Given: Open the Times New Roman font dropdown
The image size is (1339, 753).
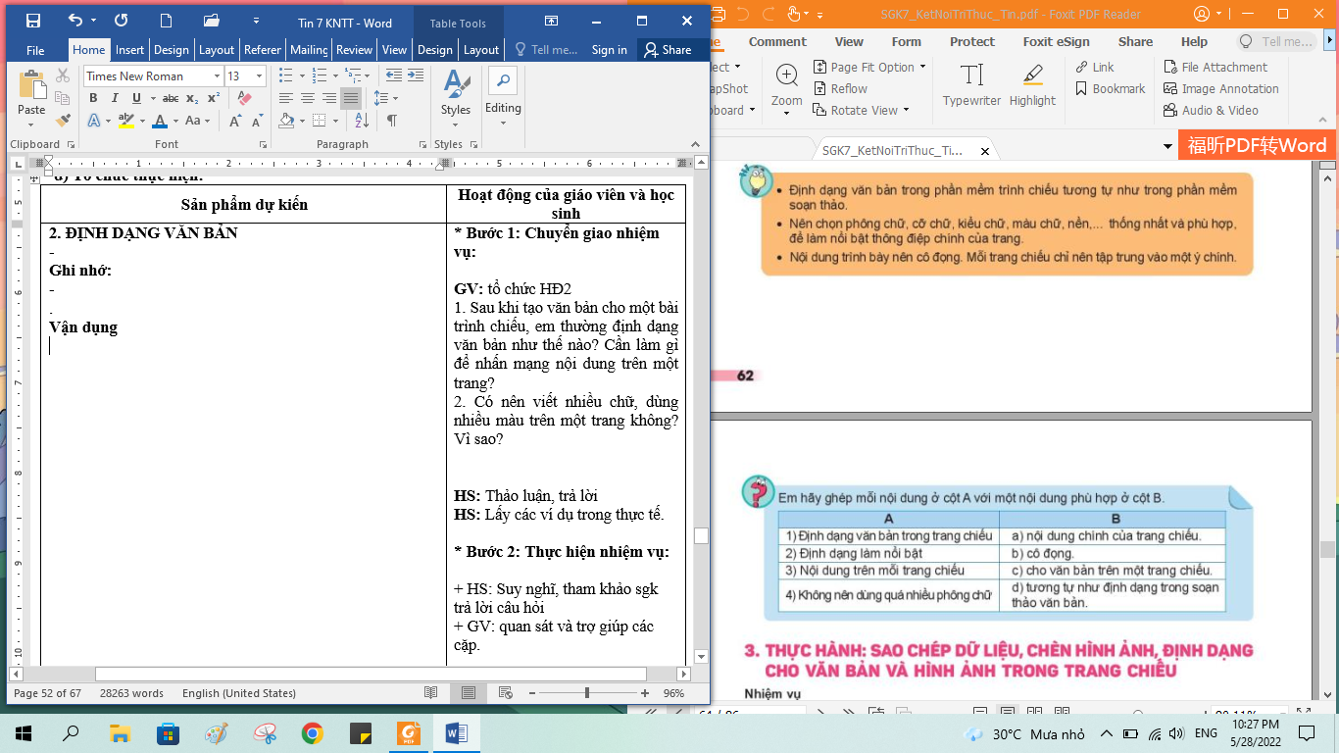Looking at the screenshot, I should click(217, 76).
